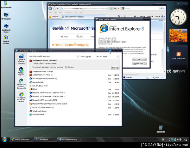Click the My Documents desktop icon
The image size is (190, 148).
point(6,5)
